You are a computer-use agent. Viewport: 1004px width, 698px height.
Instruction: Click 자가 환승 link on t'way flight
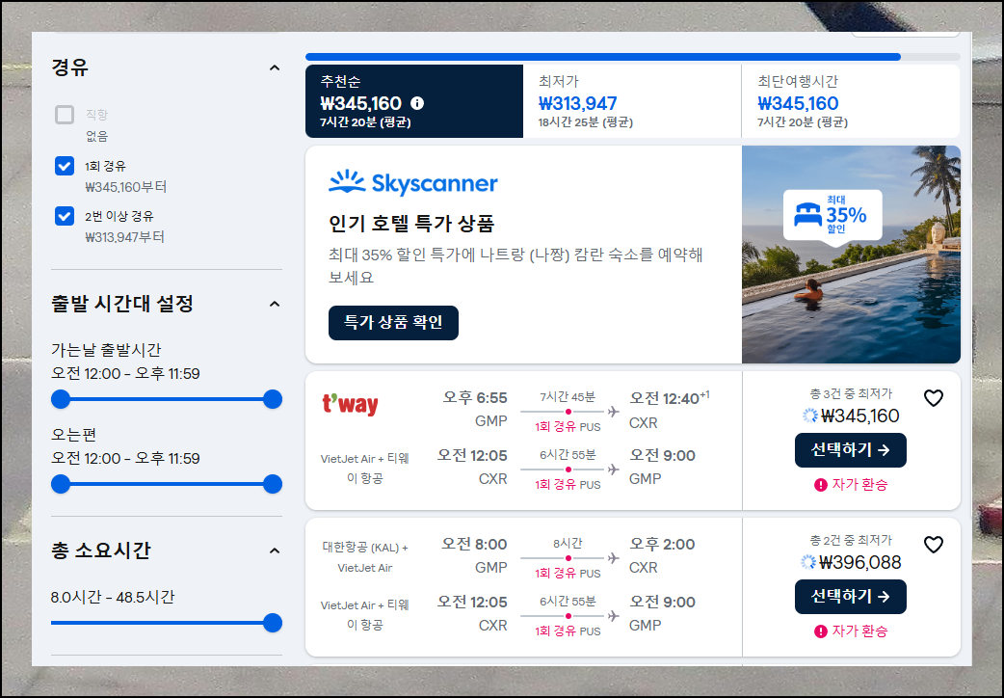pos(859,485)
